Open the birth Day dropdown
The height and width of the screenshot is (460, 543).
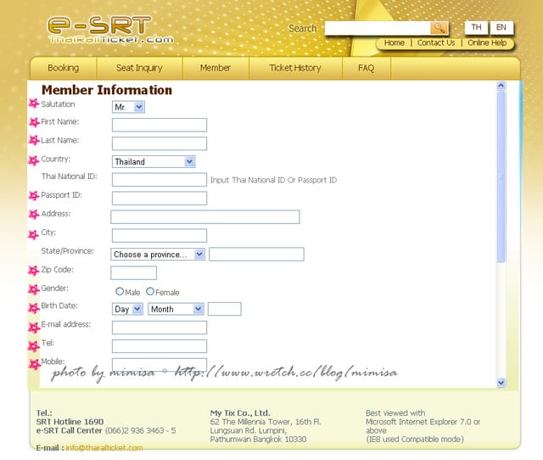pos(127,309)
